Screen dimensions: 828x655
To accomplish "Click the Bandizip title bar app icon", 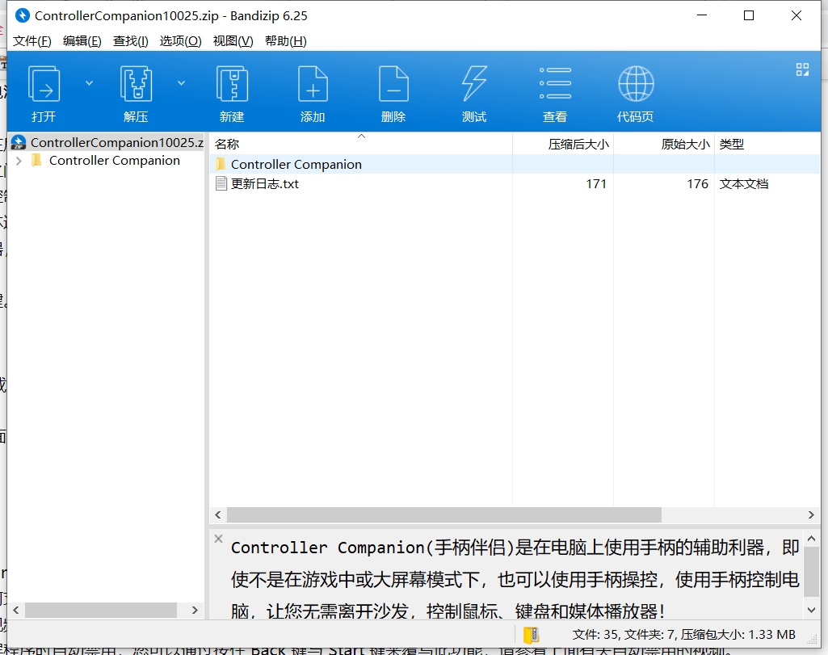I will pyautogui.click(x=22, y=15).
